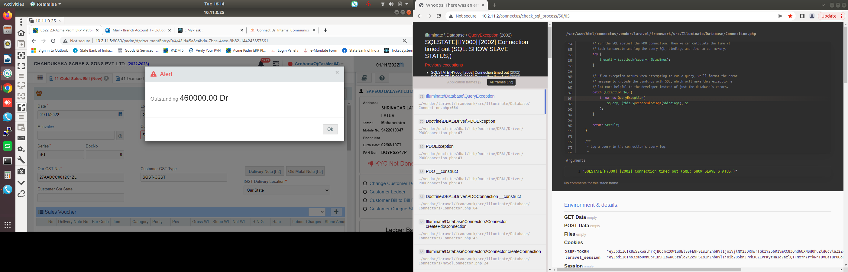This screenshot has width=848, height=272.
Task: Open system status menu arrow
Action: [407, 4]
